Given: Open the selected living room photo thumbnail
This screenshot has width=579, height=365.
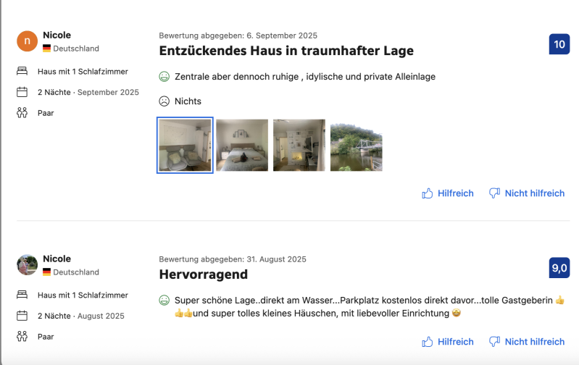Looking at the screenshot, I should pos(185,145).
